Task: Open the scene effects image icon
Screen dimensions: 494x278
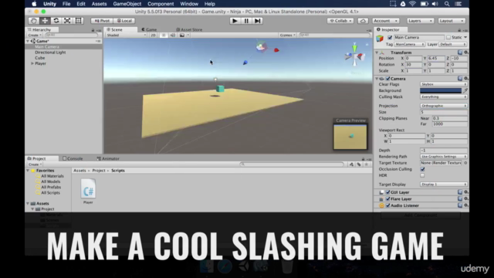Action: click(x=182, y=35)
